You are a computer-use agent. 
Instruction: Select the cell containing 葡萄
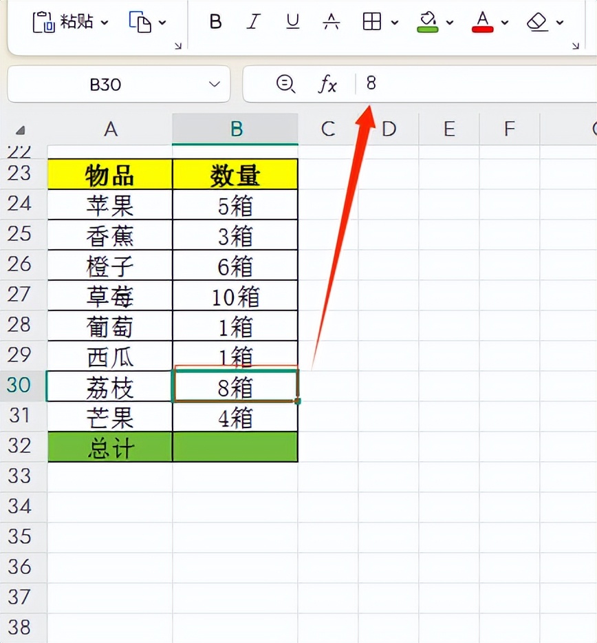click(x=110, y=326)
